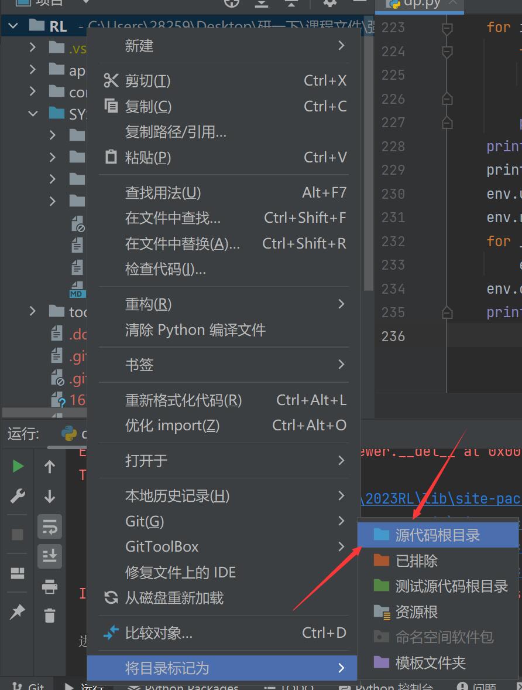
Task: Select file in project with locate icon
Action: 231,4
